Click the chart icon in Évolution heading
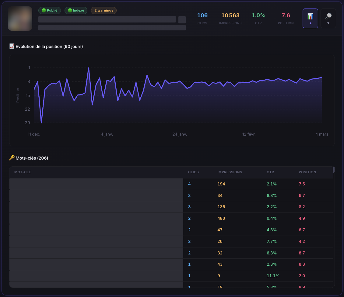This screenshot has height=297, width=344. [x=12, y=46]
